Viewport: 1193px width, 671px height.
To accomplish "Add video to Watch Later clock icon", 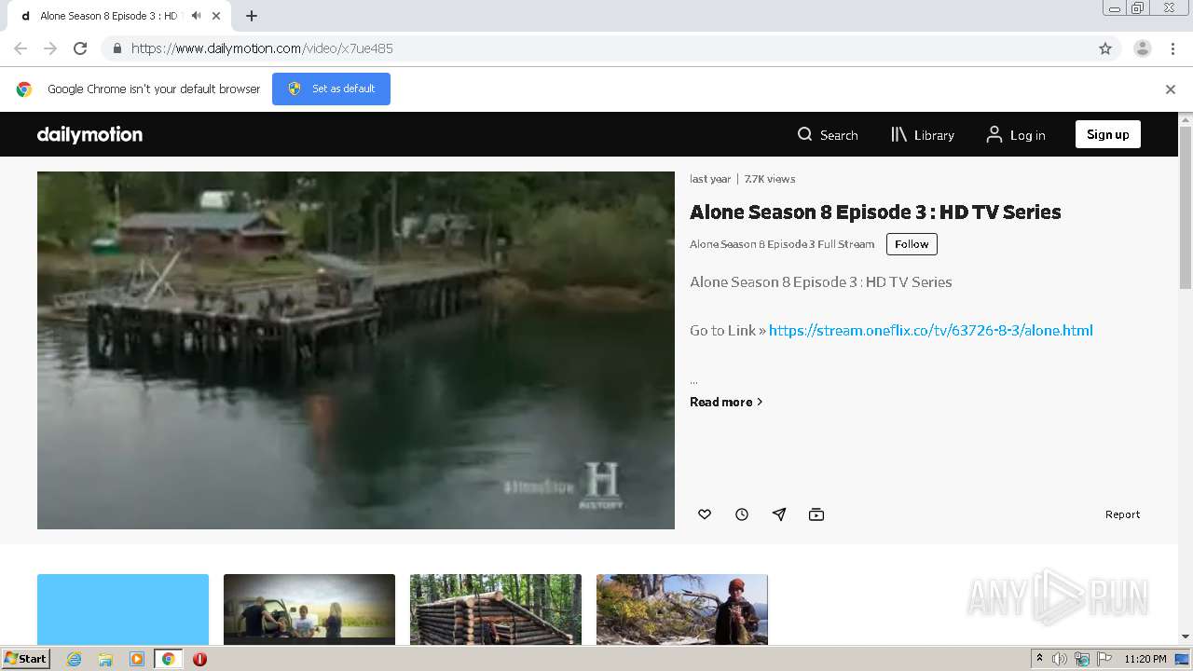I will tap(742, 514).
